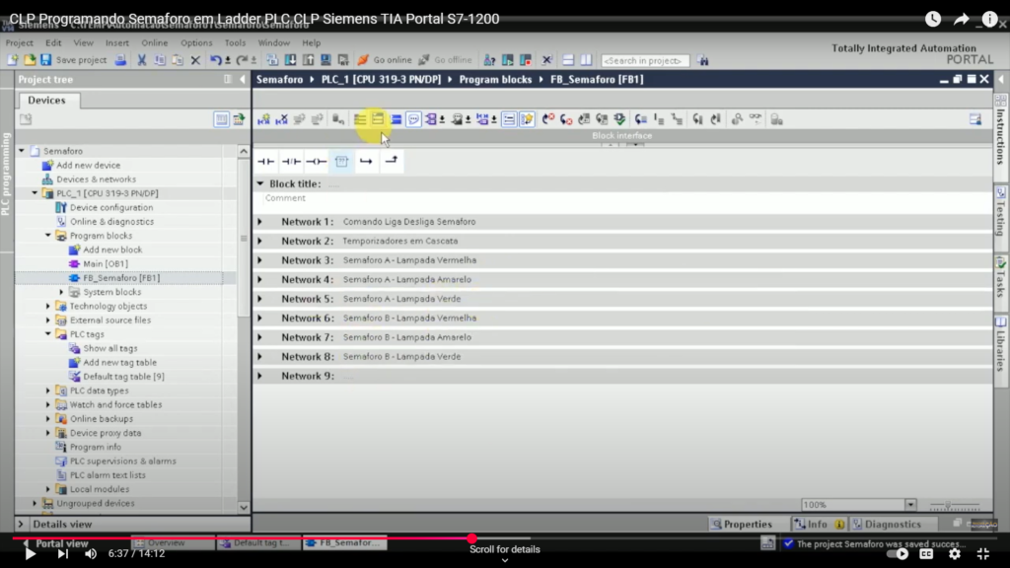Click the Upload from device icon
The image size is (1010, 568).
309,60
